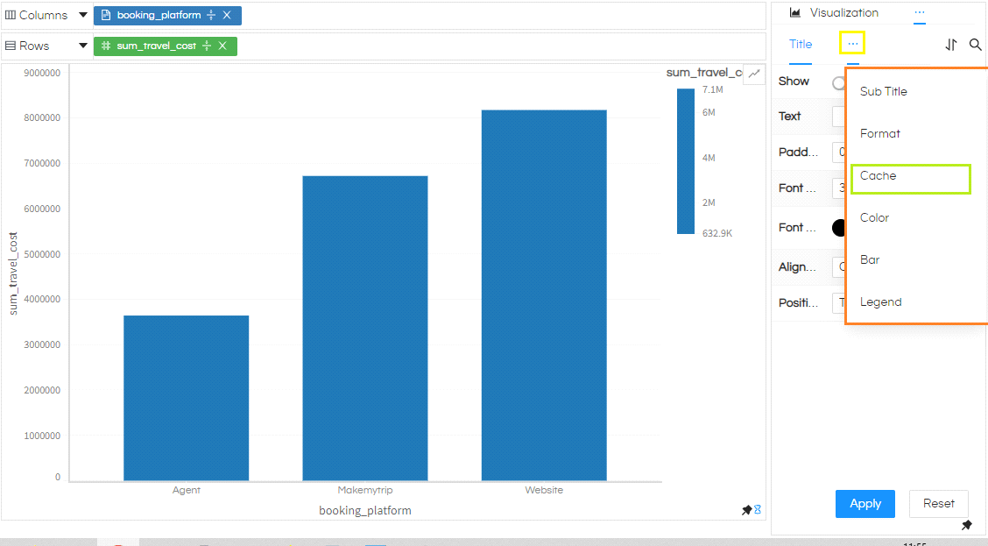
Task: Click the Rows list icon
Action: click(x=11, y=46)
